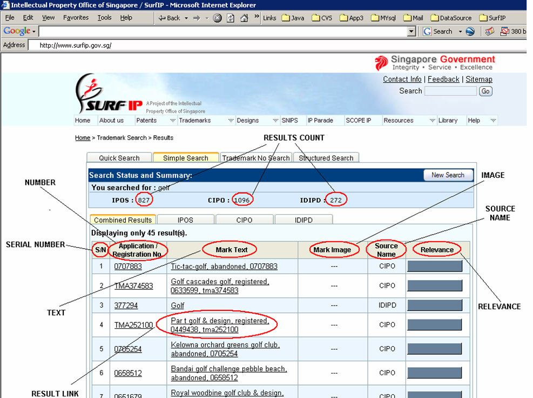Expand the Google toolbar search box dropdown
Screen dimensions: 533x398
[x=411, y=32]
